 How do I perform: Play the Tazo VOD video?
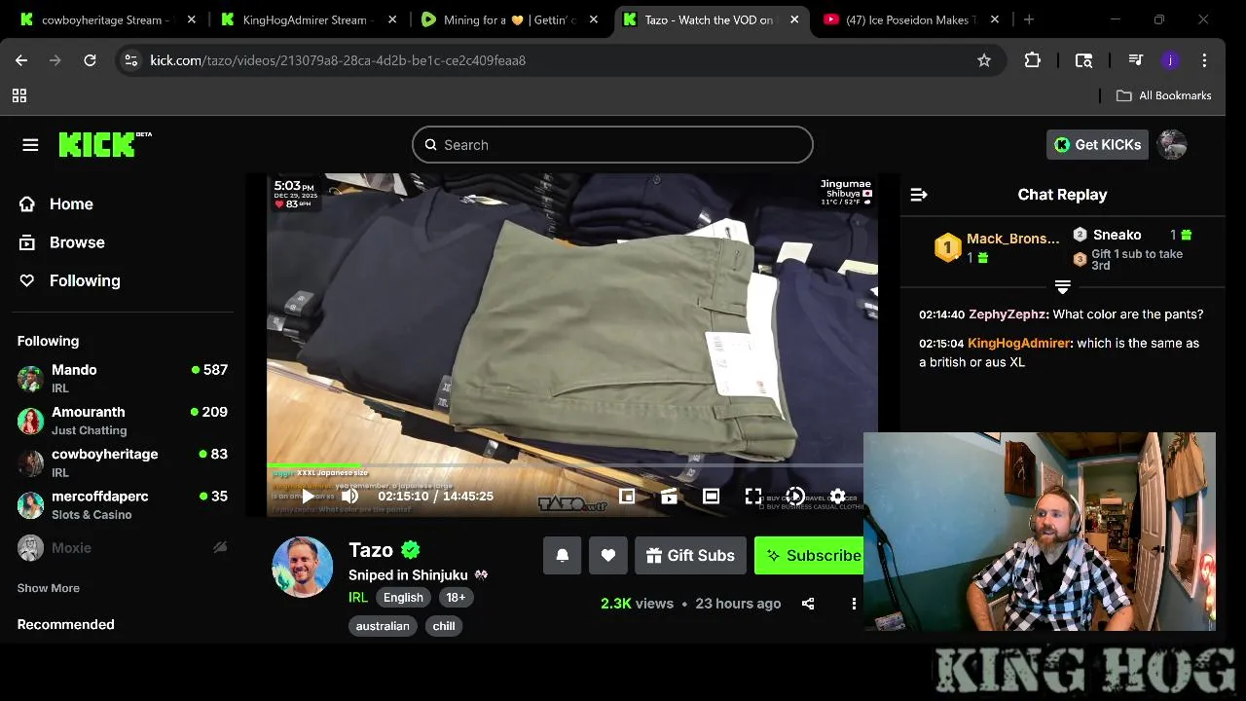[308, 497]
